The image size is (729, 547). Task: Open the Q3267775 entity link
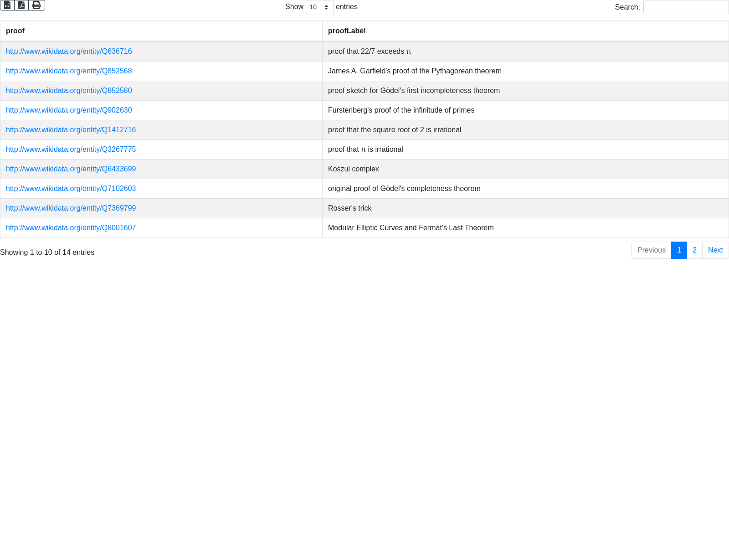point(71,150)
